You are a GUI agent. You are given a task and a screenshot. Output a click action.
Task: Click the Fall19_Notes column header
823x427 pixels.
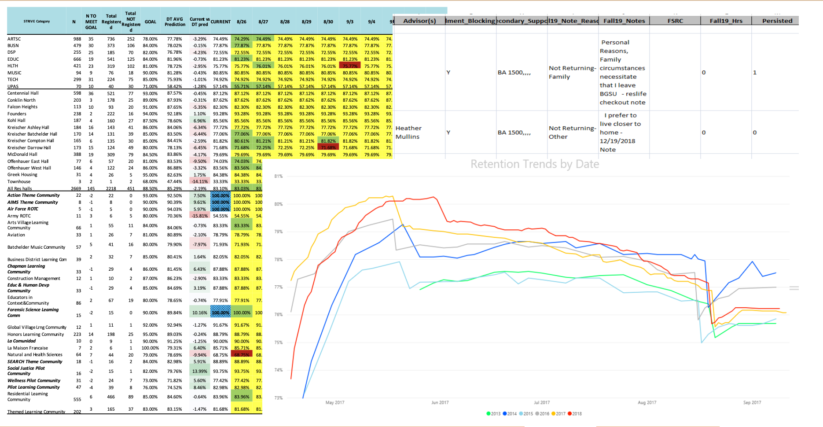(624, 21)
